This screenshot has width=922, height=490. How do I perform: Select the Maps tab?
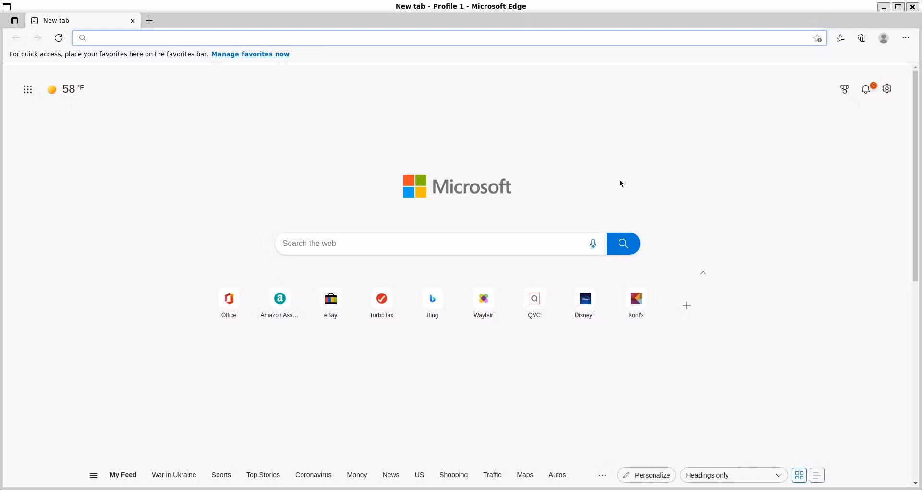point(525,475)
